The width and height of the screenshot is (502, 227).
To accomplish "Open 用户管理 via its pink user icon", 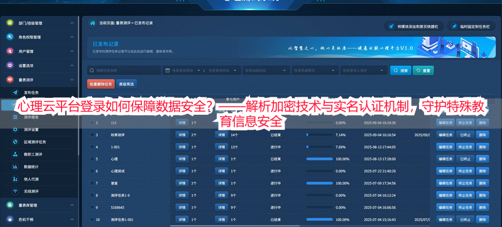I will [x=10, y=51].
